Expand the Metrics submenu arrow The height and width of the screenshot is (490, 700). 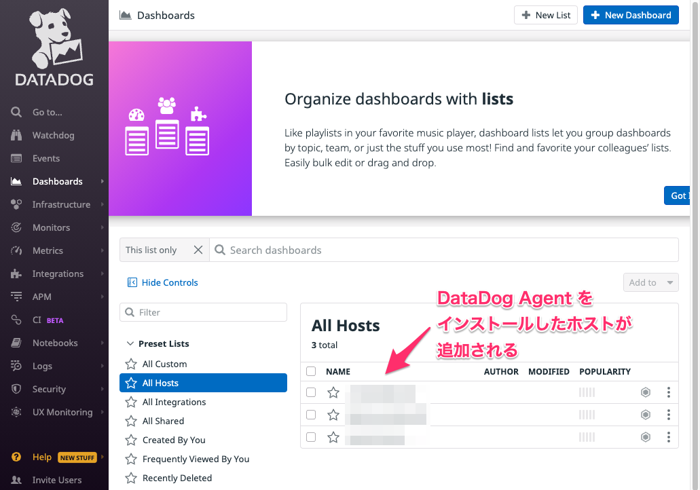[103, 251]
